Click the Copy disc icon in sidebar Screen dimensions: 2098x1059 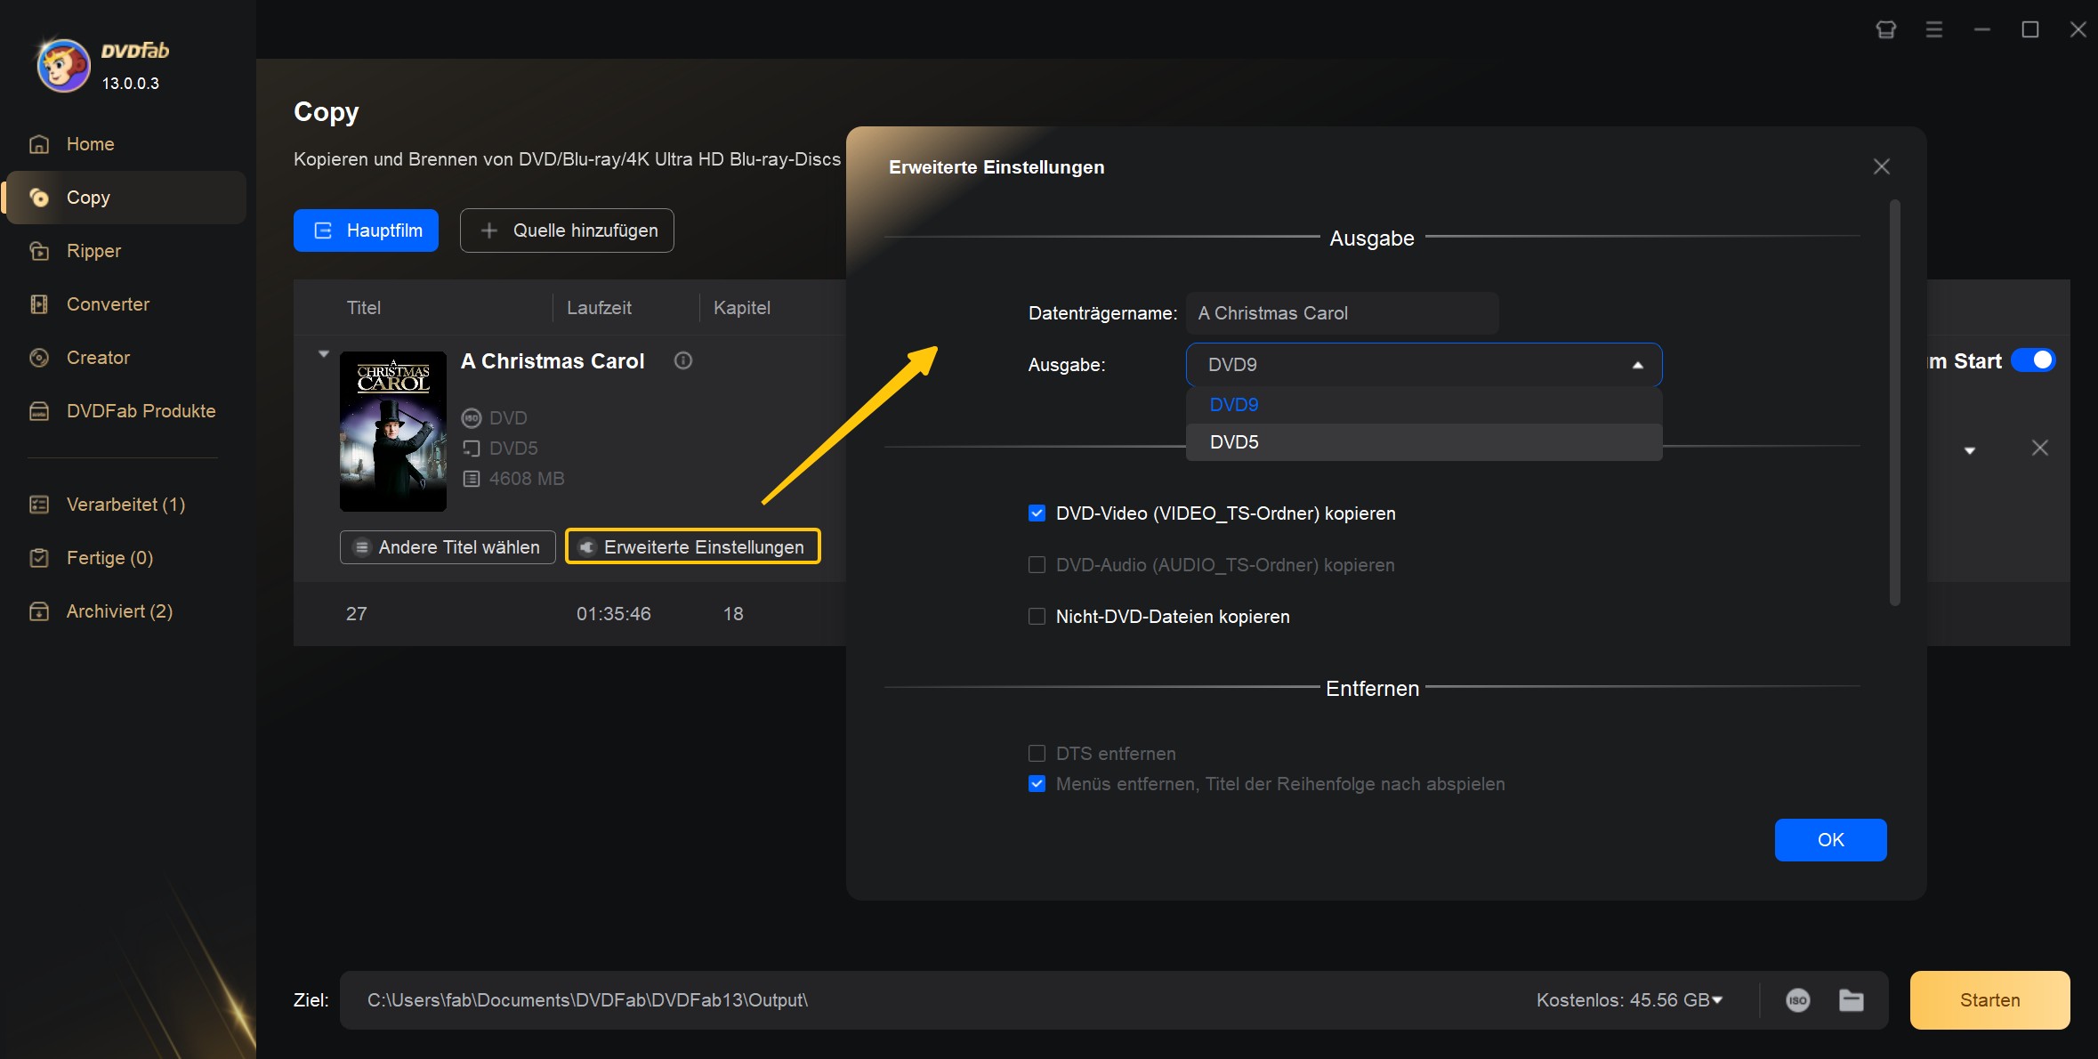(39, 198)
